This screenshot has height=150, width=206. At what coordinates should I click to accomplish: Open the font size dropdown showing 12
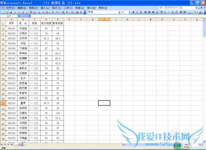coord(129,12)
